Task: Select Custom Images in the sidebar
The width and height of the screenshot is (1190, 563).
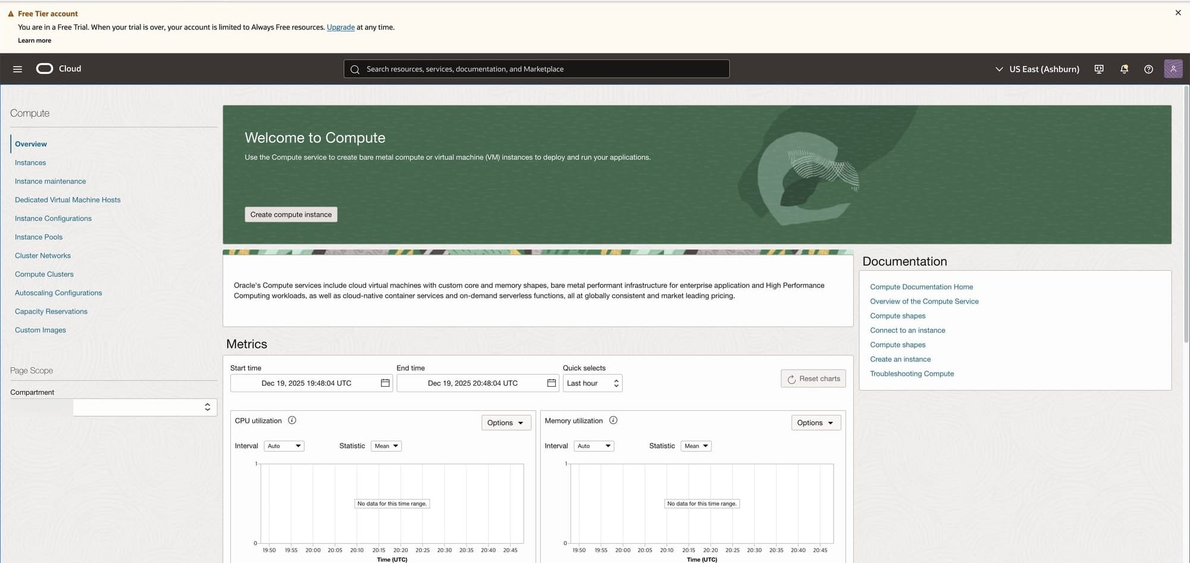Action: pos(40,330)
